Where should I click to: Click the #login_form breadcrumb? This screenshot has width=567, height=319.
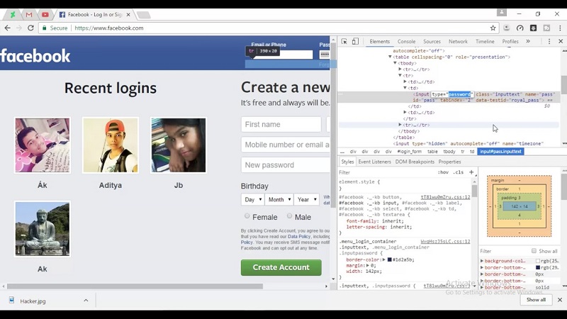(410, 152)
